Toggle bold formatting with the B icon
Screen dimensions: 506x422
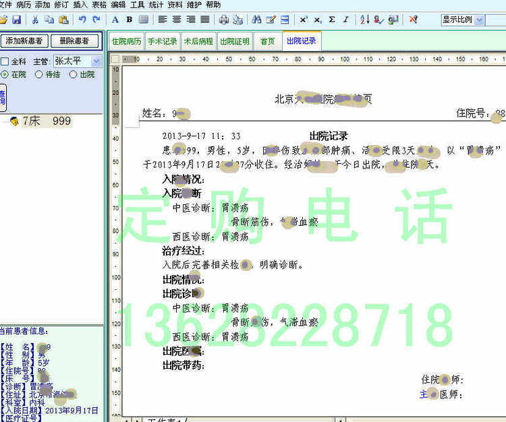(x=129, y=20)
